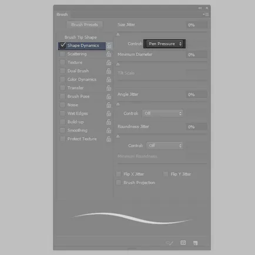The width and height of the screenshot is (255, 255).
Task: Click the create new brush icon
Action: (195, 243)
